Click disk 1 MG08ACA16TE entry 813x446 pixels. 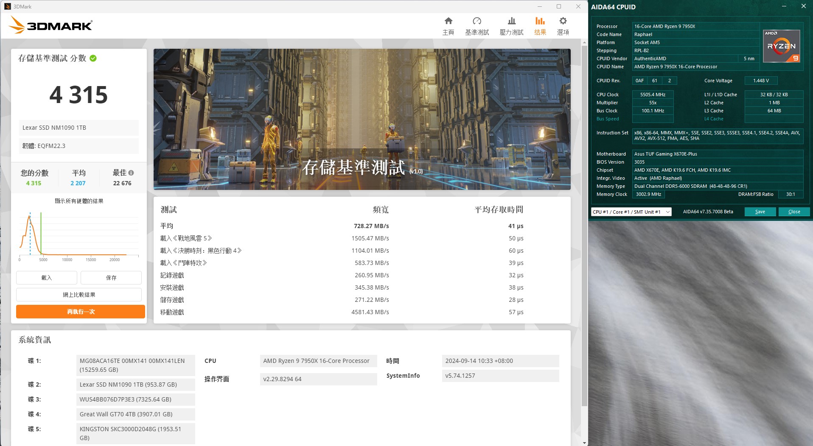[x=135, y=365]
